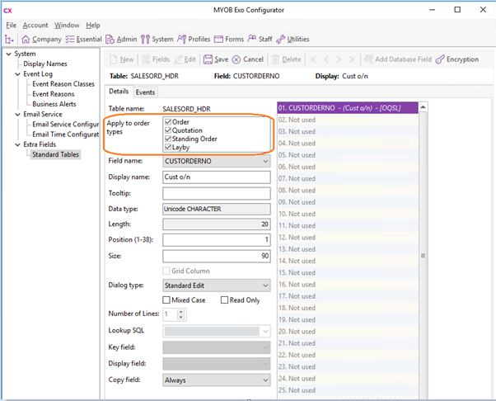Select the 01. CUSTORDERNO list entry
The height and width of the screenshot is (401, 496).
(348, 108)
